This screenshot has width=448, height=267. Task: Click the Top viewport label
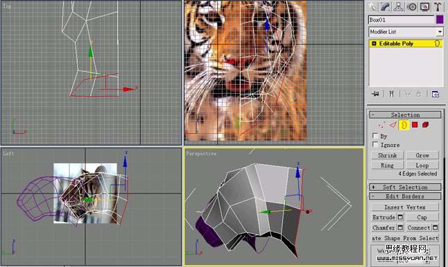tap(7, 6)
